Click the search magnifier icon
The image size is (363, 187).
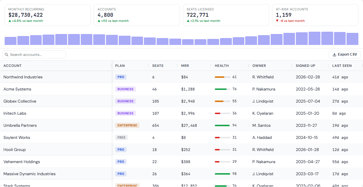(x=6, y=54)
